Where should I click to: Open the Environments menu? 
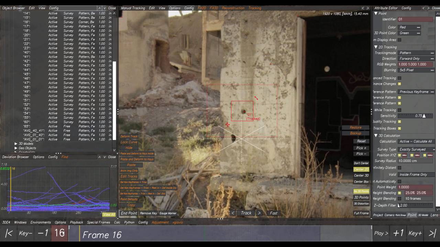click(x=41, y=222)
